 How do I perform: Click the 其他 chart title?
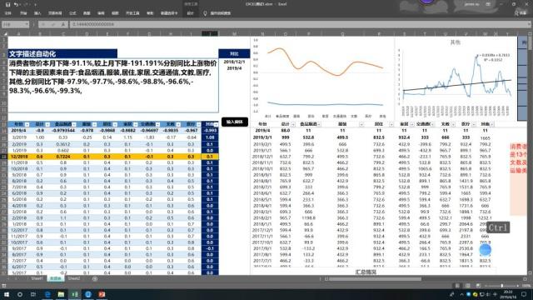click(x=456, y=42)
